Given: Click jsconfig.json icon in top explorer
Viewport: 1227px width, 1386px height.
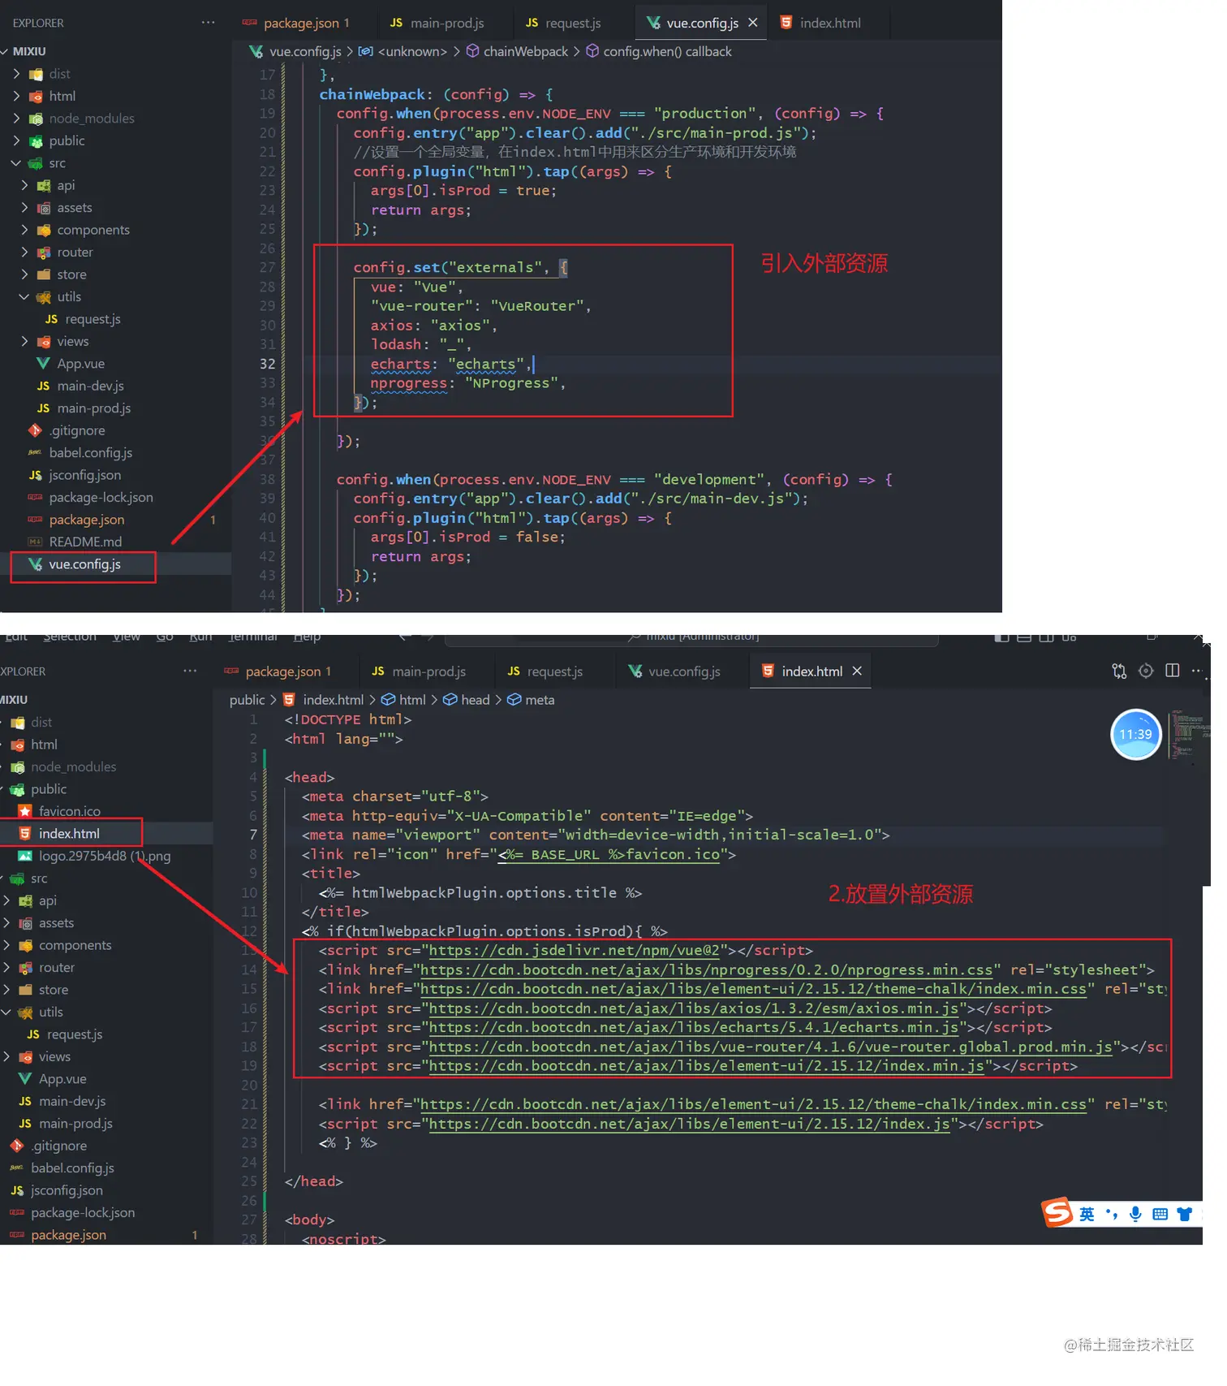Looking at the screenshot, I should (35, 475).
